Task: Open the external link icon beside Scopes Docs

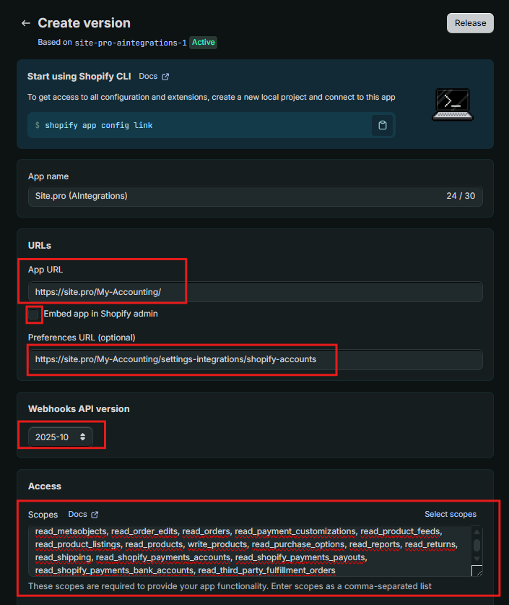Action: pos(95,515)
